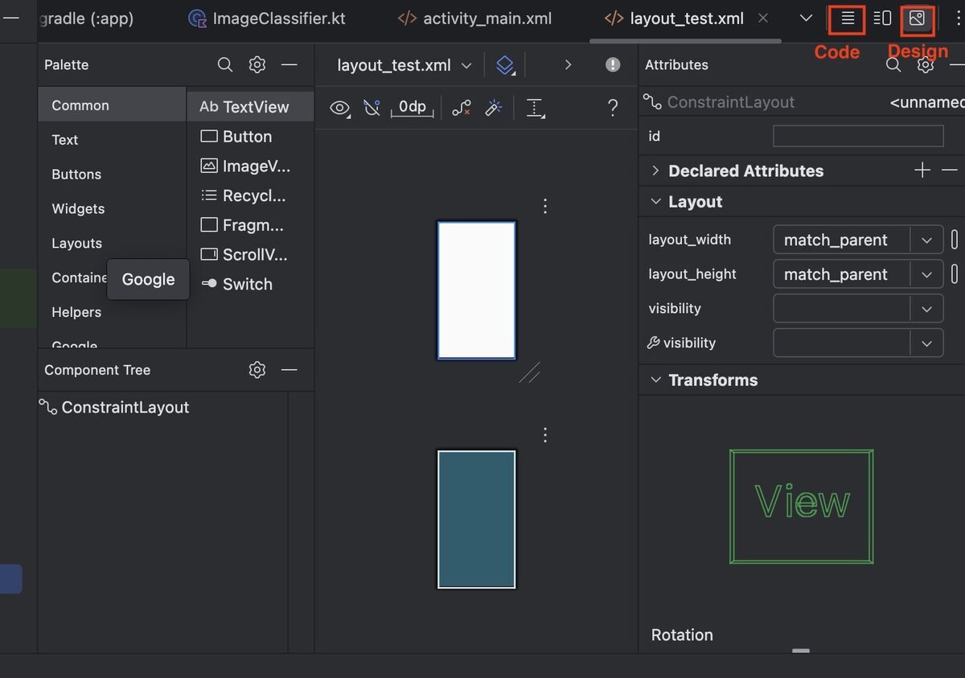Select TextView in palette list

click(250, 107)
